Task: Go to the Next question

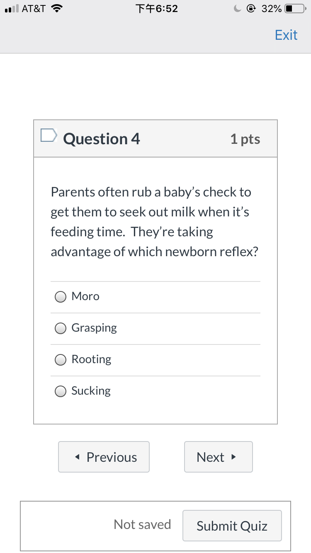Action: pyautogui.click(x=219, y=457)
